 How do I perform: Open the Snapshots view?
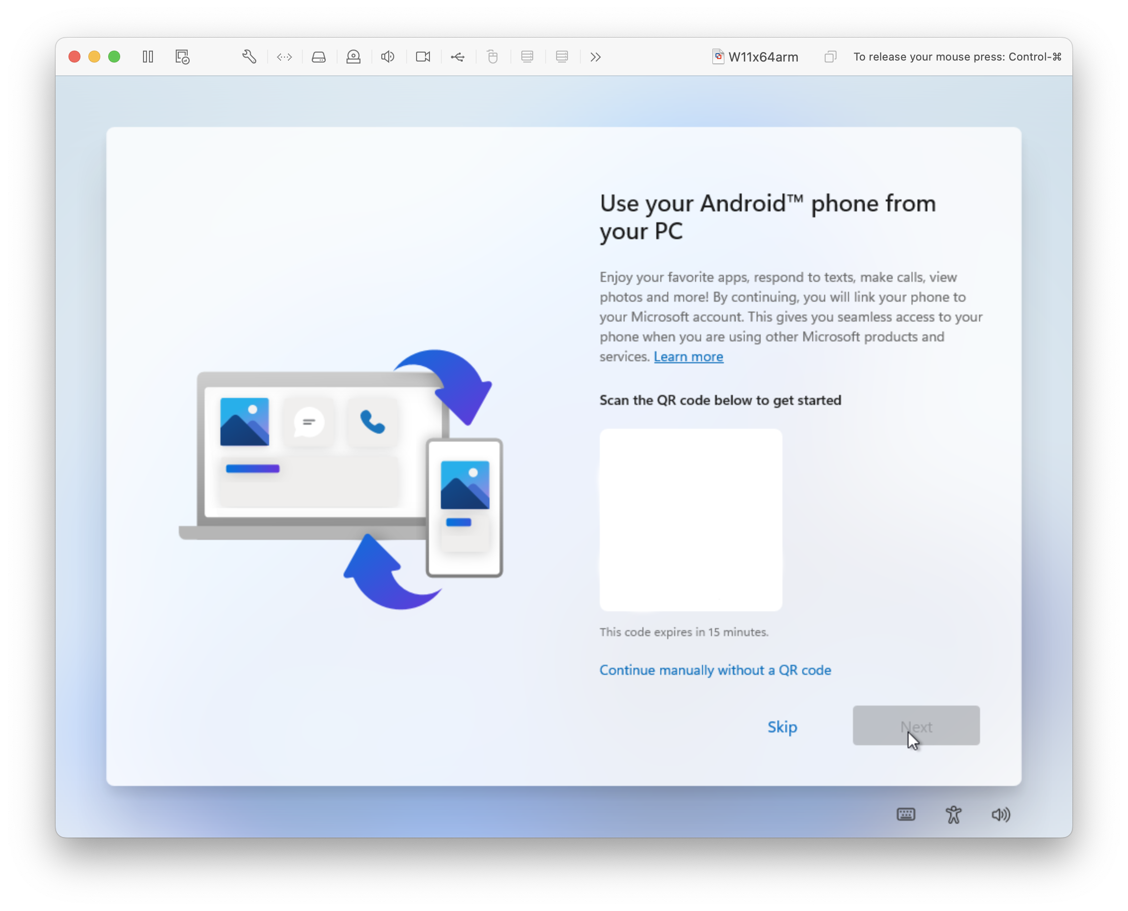[x=182, y=57]
